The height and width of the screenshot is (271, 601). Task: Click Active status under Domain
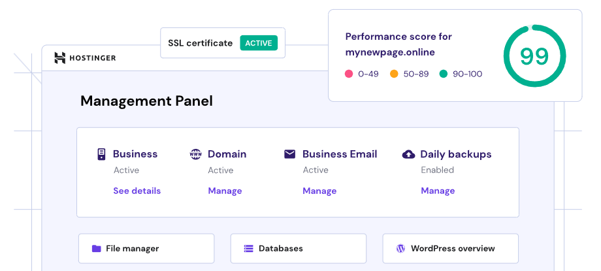click(x=221, y=170)
